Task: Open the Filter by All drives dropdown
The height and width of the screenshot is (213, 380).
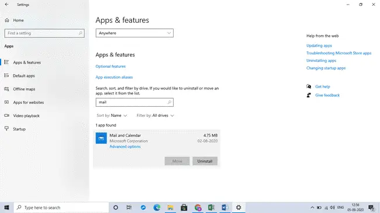Action: pos(155,116)
